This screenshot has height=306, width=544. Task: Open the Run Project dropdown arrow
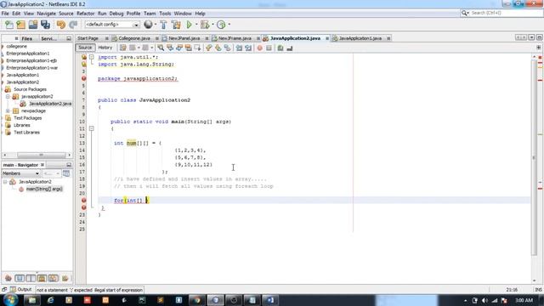click(x=196, y=25)
